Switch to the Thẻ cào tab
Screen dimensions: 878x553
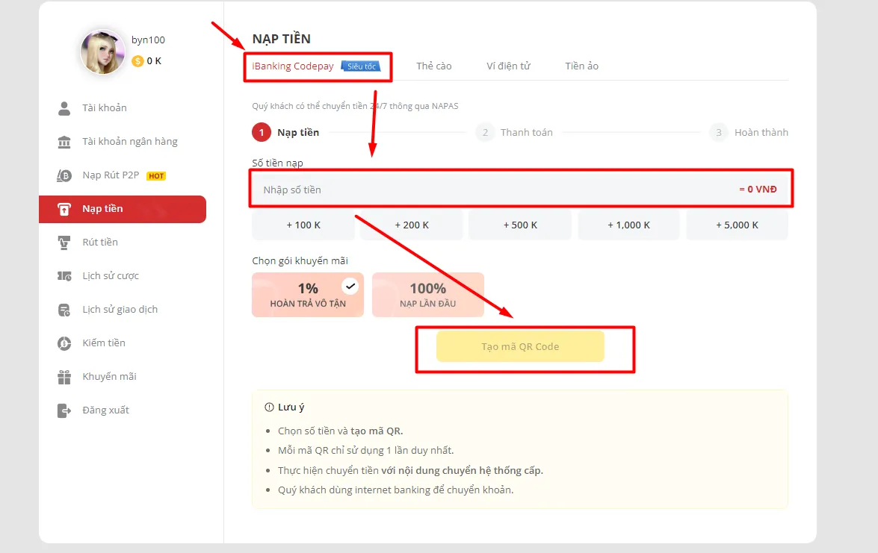(x=433, y=66)
